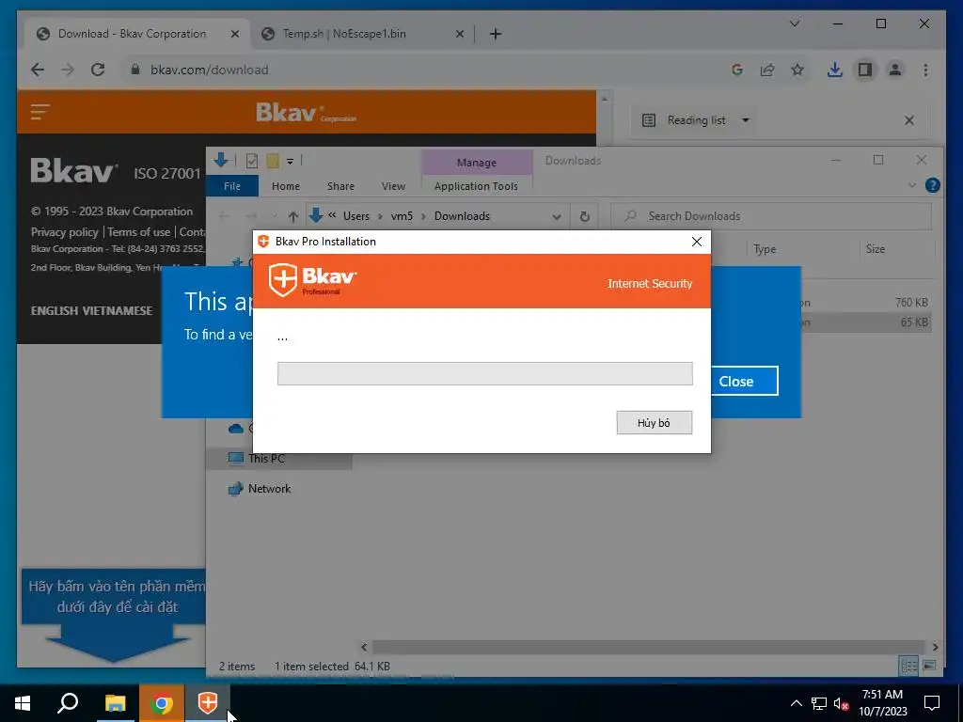Share this page from Chrome
This screenshot has height=722, width=963.
[x=767, y=70]
